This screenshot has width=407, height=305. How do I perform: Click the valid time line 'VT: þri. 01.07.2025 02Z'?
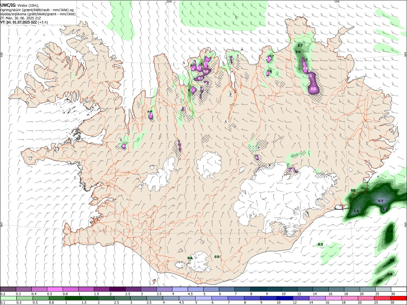pyautogui.click(x=19, y=22)
